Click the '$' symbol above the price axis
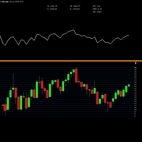142x142 pixels. click(136, 63)
